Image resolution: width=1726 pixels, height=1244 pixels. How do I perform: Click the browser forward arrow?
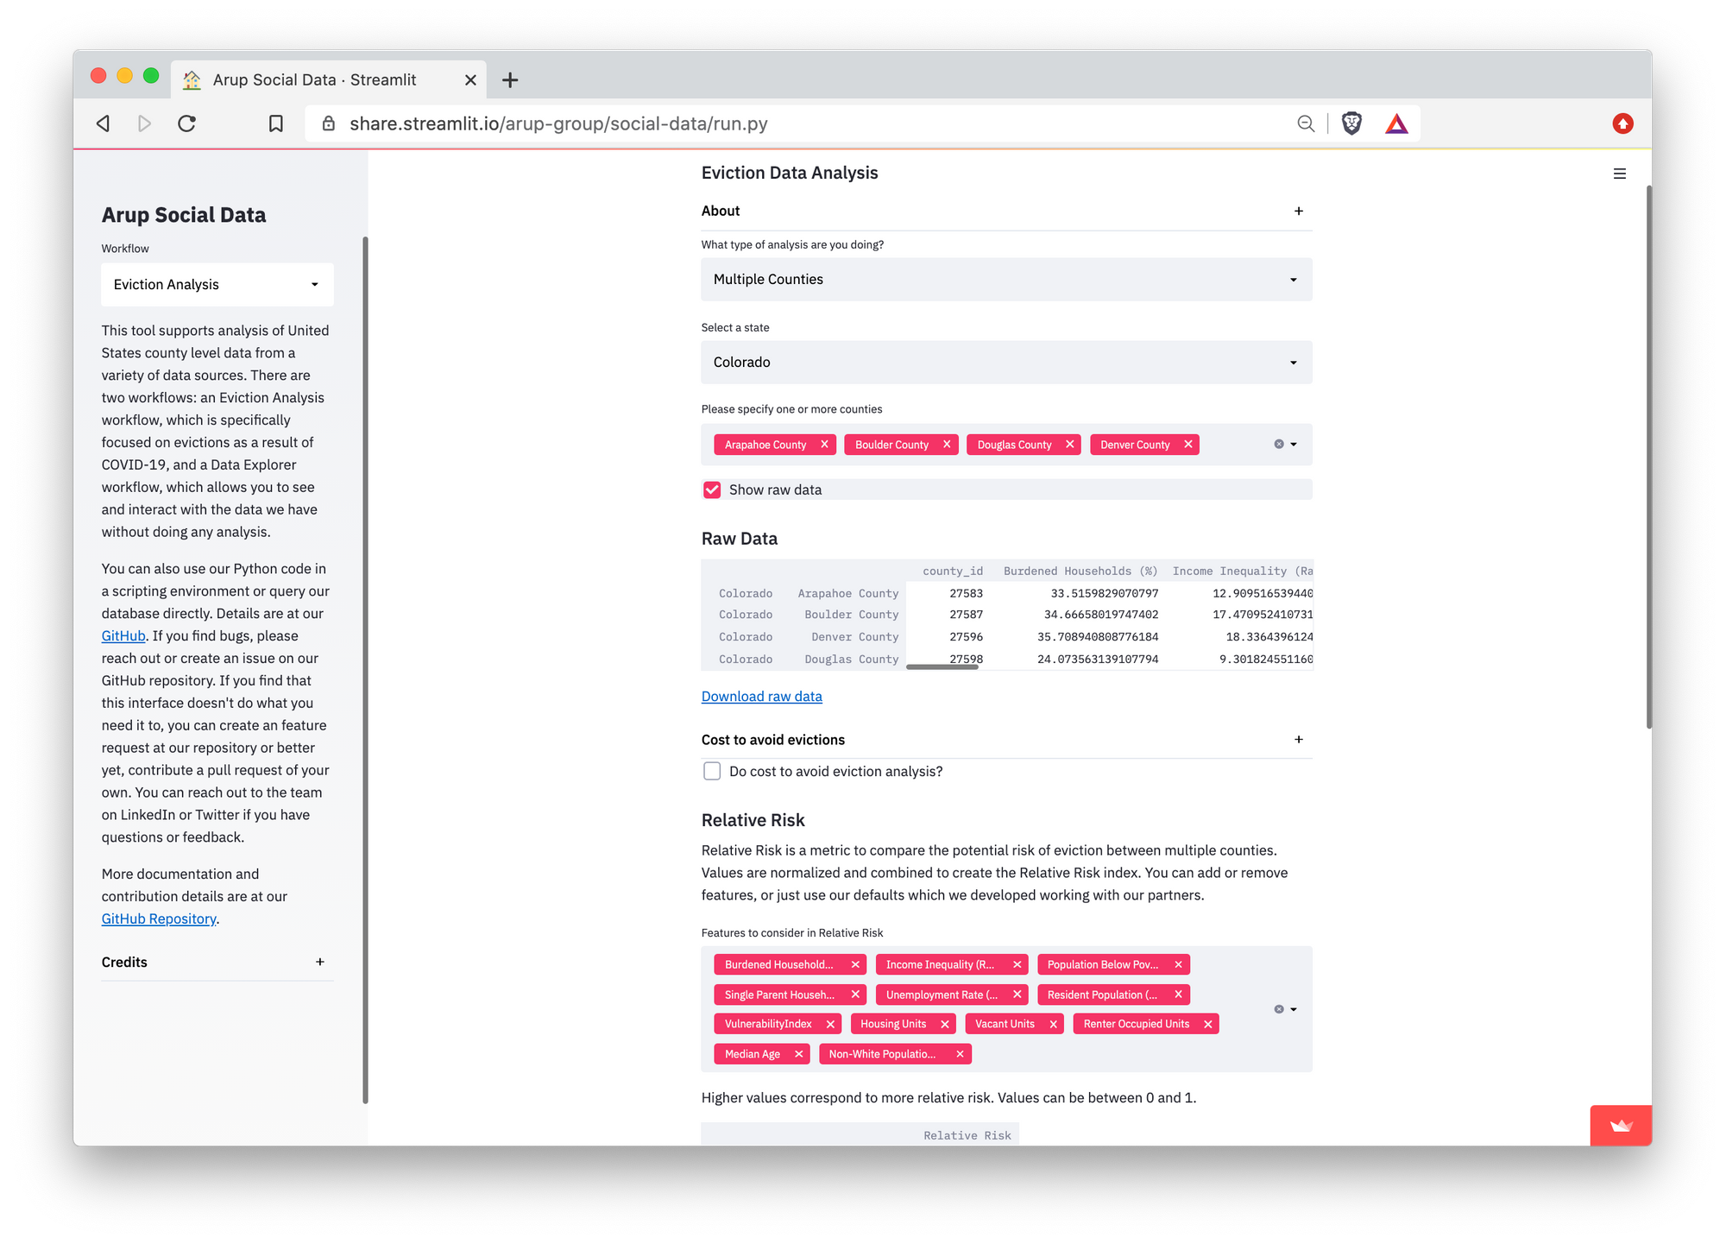point(144,123)
